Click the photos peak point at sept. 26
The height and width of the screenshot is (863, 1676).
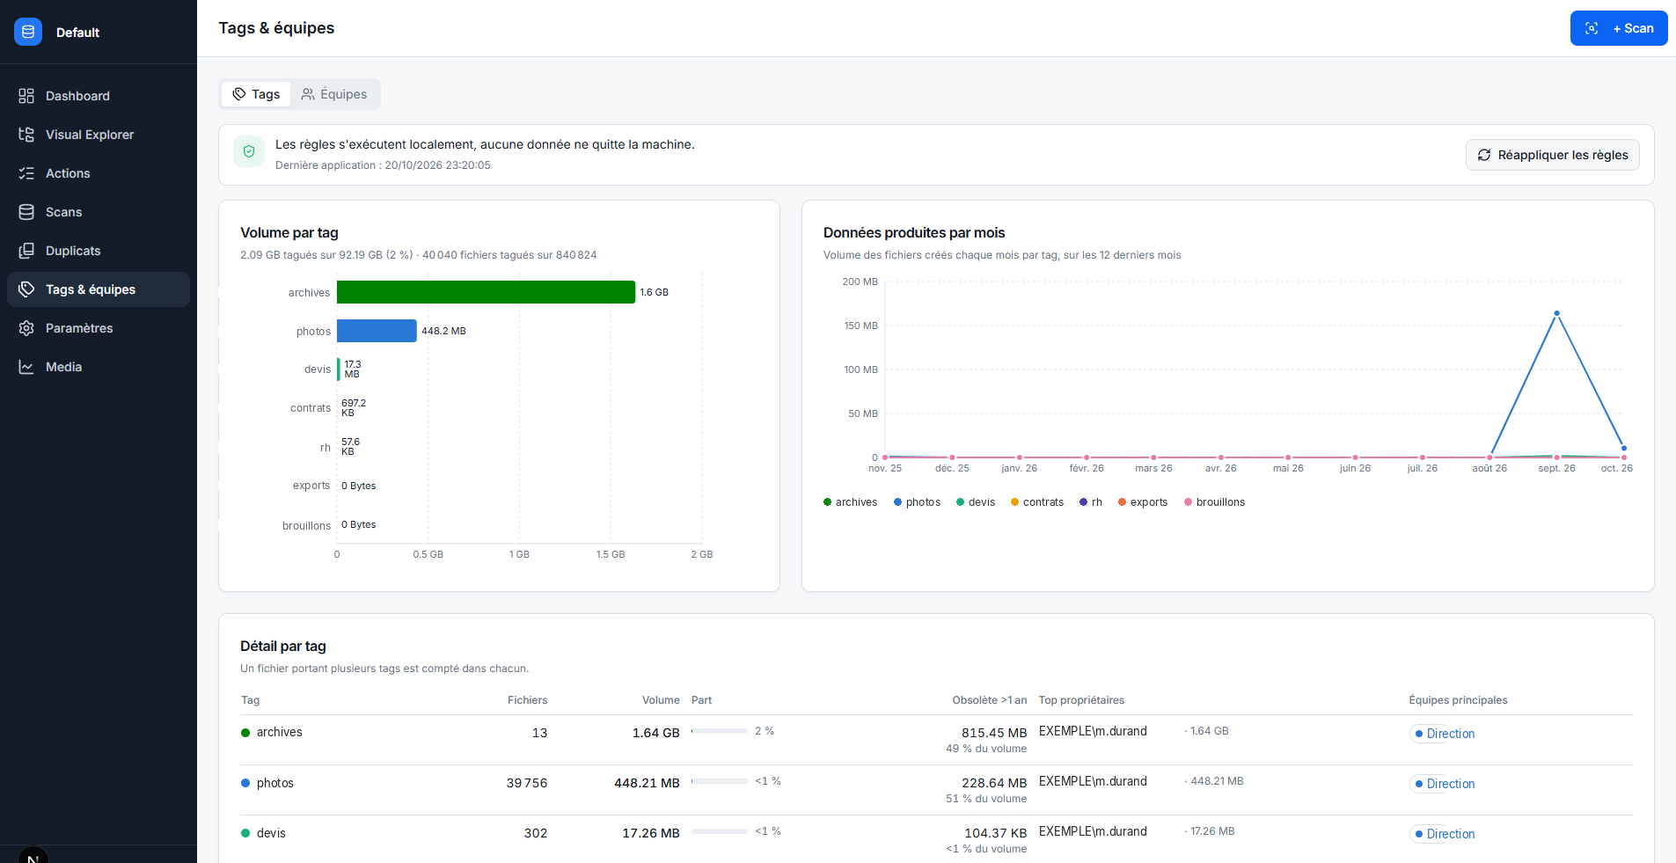[1556, 313]
